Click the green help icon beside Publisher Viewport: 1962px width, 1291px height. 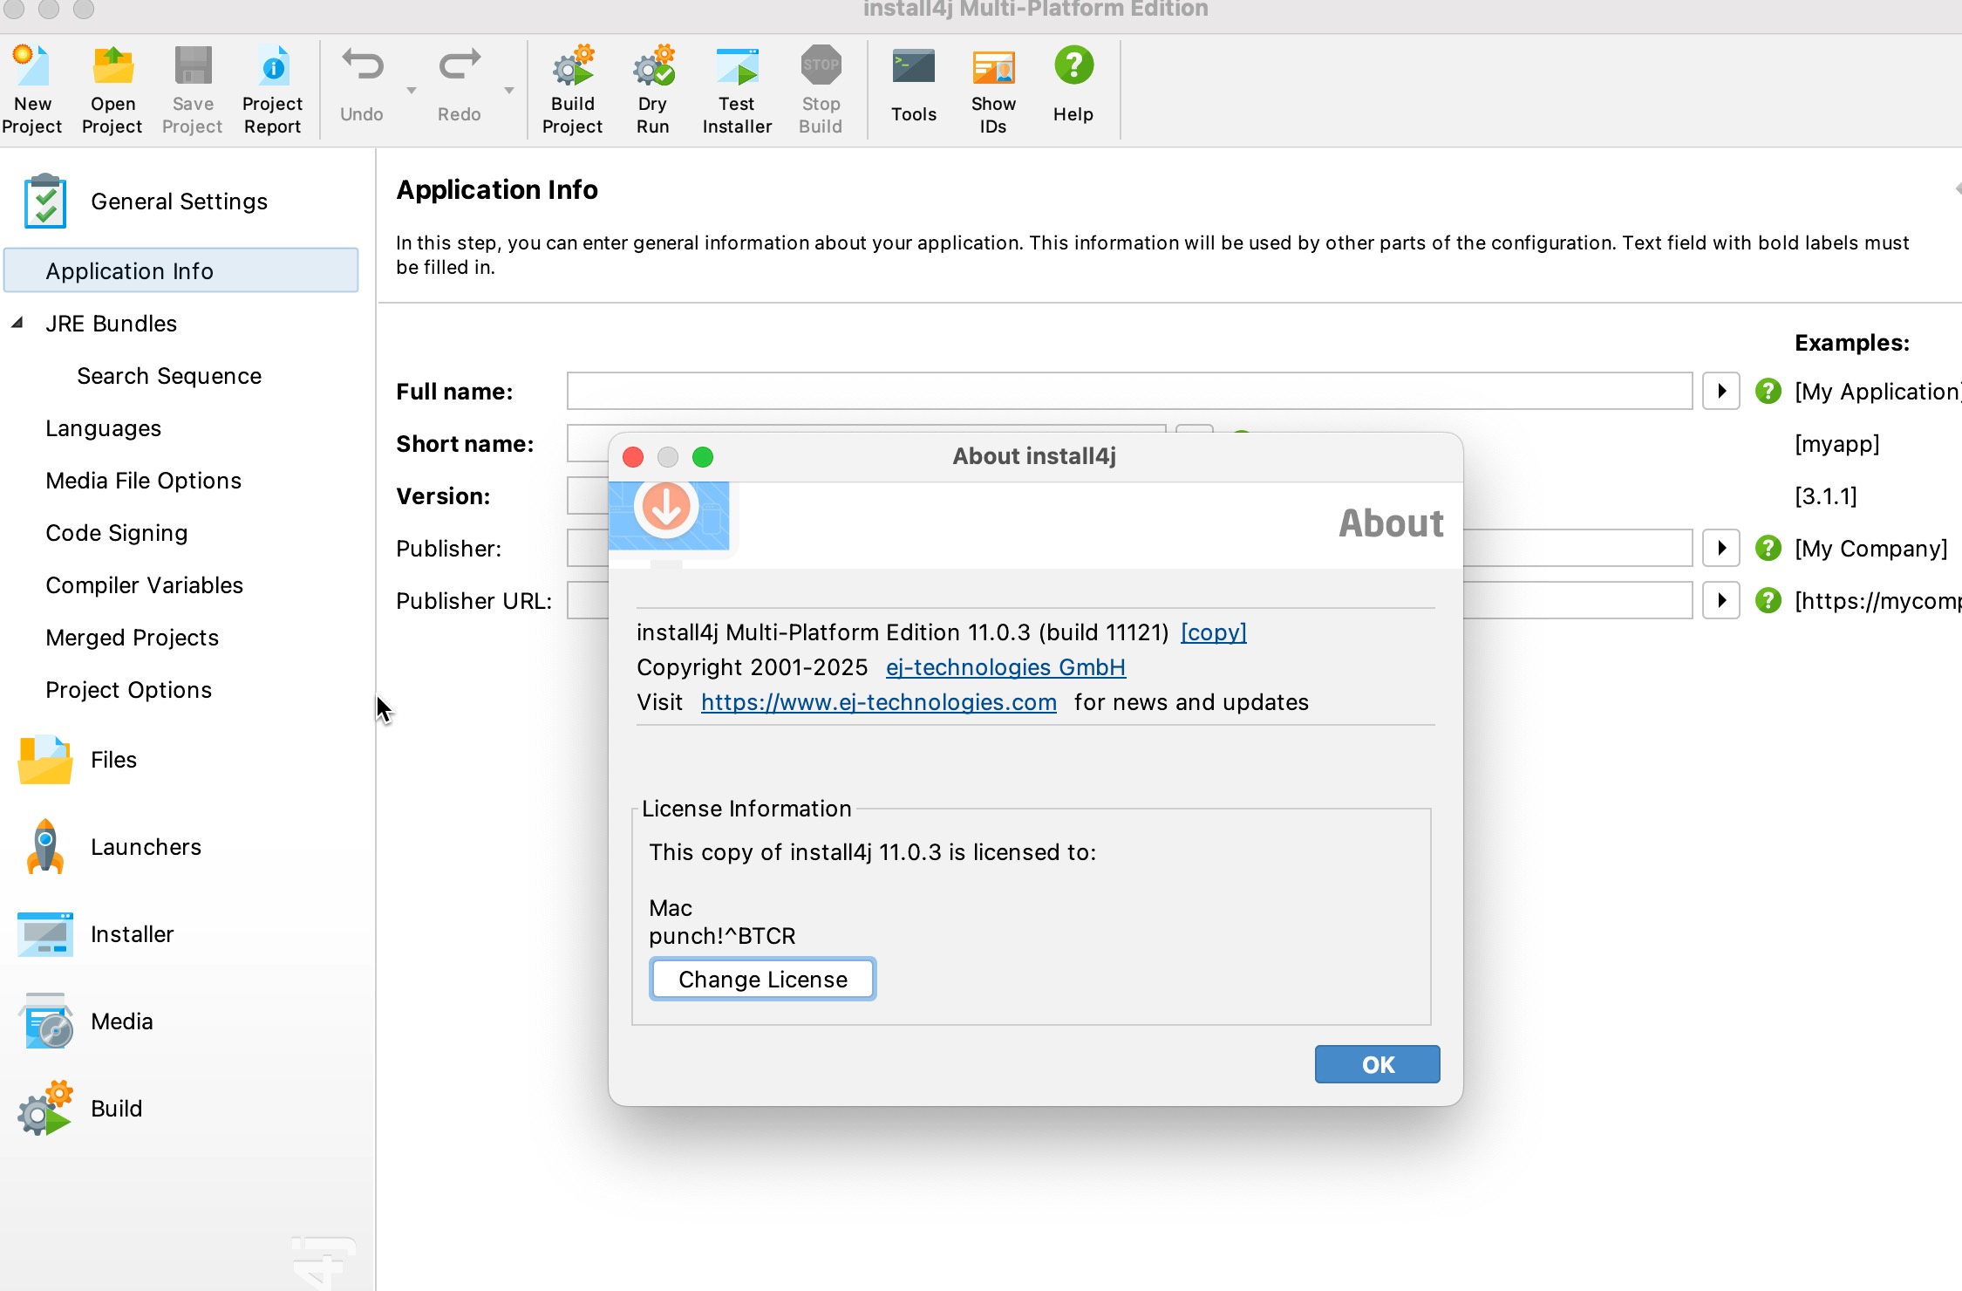tap(1768, 548)
